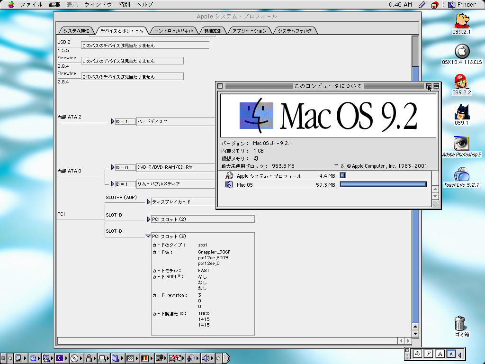This screenshot has width=485, height=364.
Task: Click the collapse box of このコンピュータについて window
Action: [436, 86]
